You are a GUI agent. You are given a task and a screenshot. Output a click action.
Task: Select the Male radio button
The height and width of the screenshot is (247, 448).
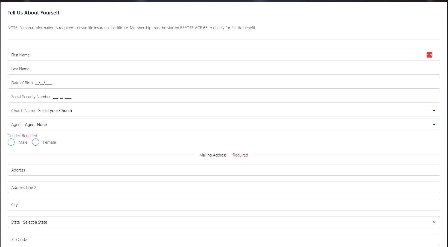pos(11,142)
